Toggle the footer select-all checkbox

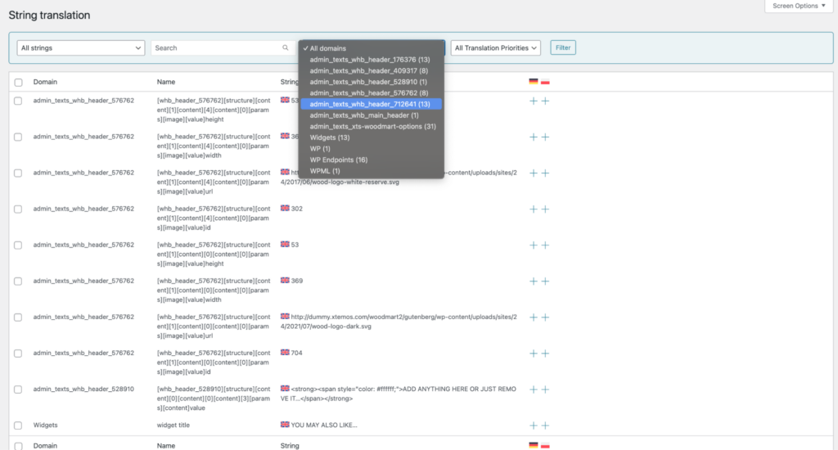pyautogui.click(x=18, y=446)
